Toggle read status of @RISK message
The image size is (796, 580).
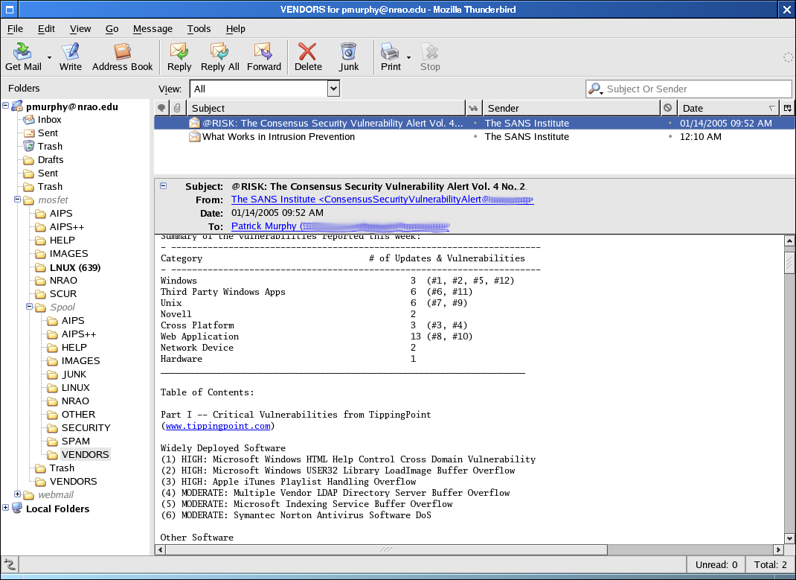(x=475, y=123)
